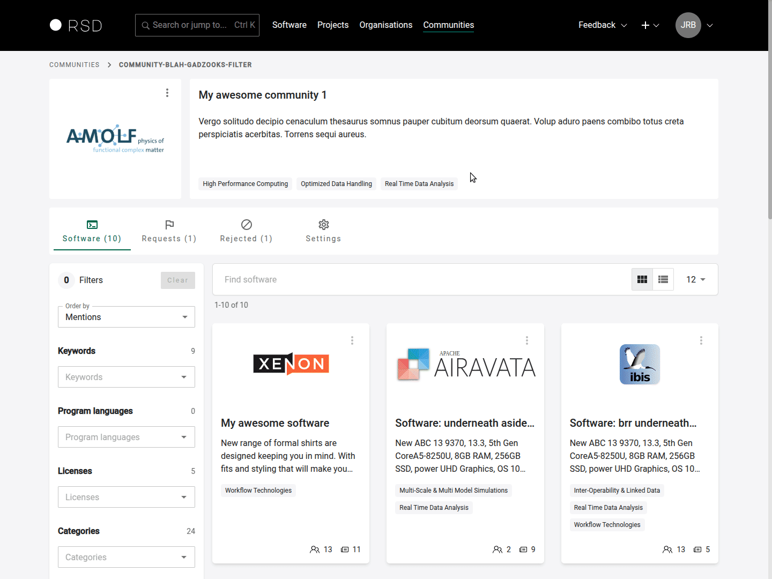Open the JRB user avatar menu
Screen dimensions: 772x579
pos(688,25)
